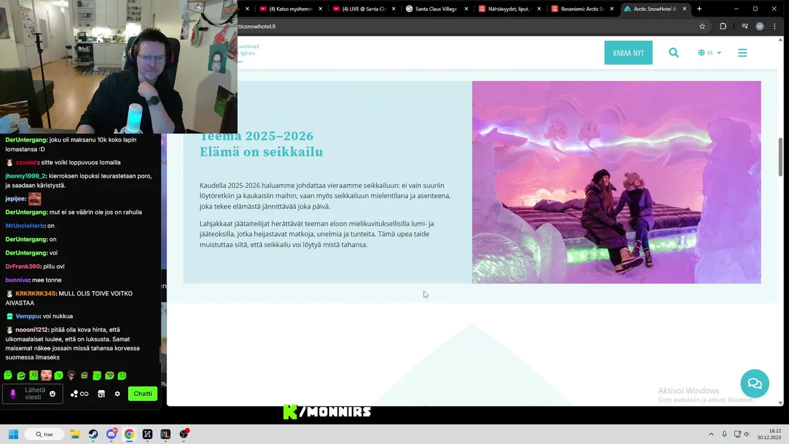Open Chrome media control icon
The image size is (789, 444).
click(x=745, y=27)
